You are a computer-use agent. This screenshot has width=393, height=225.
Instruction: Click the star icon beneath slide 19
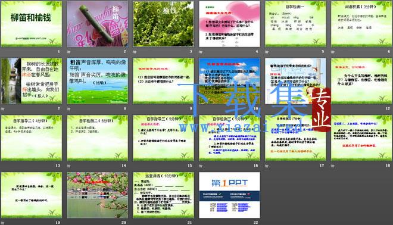coord(3,223)
